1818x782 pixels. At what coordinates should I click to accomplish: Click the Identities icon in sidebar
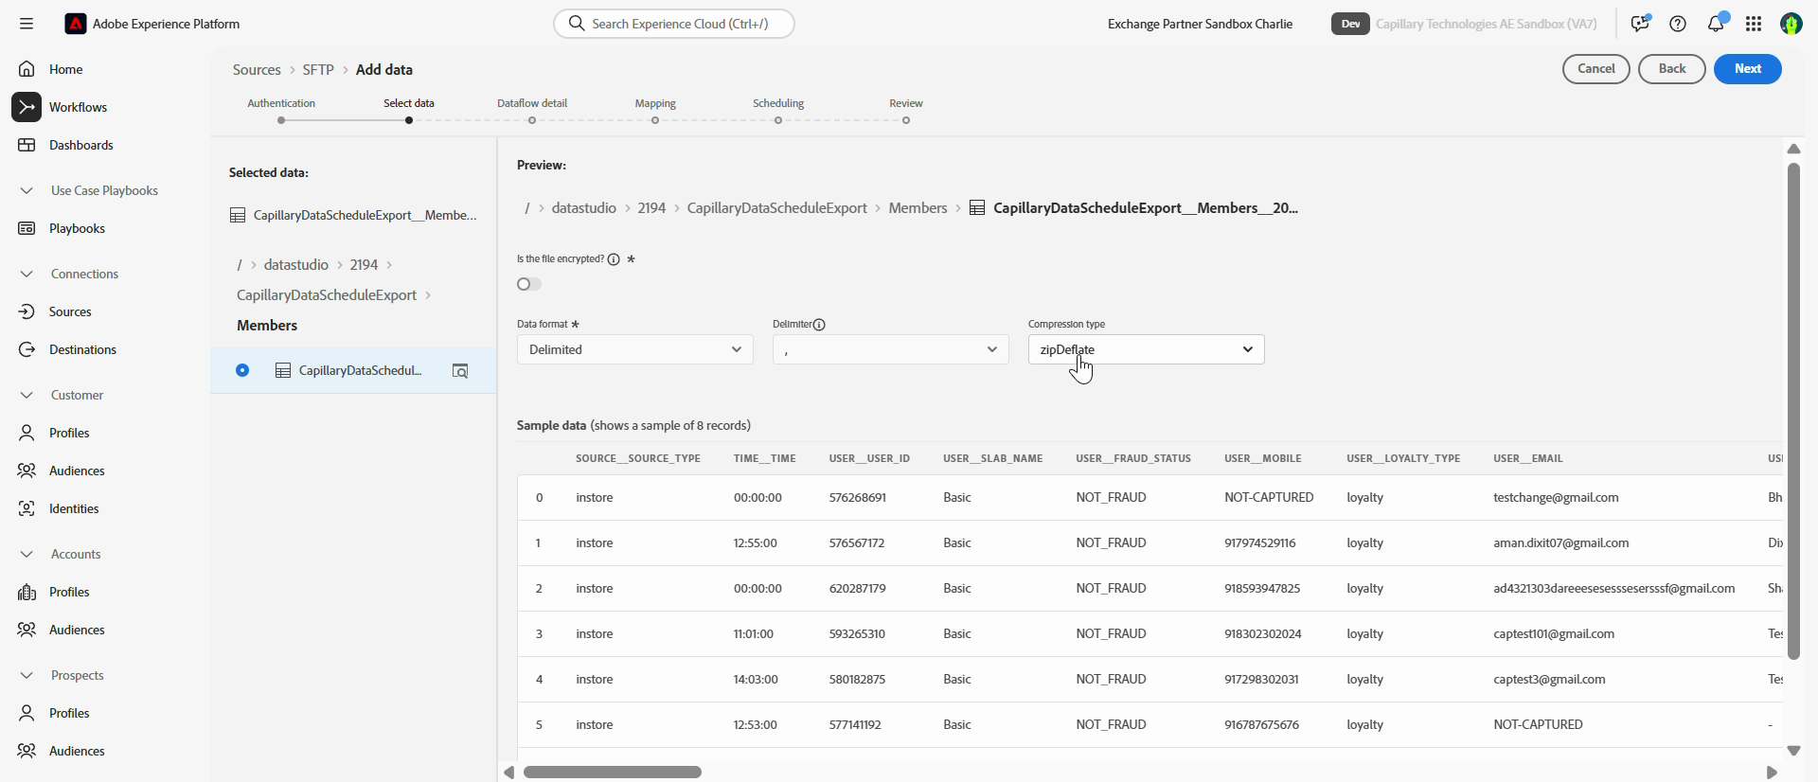[27, 508]
